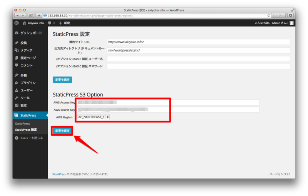
Task: Click 変更を保存 under S3 Option
Action: point(62,131)
